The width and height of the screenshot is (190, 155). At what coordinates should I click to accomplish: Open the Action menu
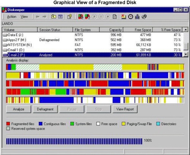[11, 17]
